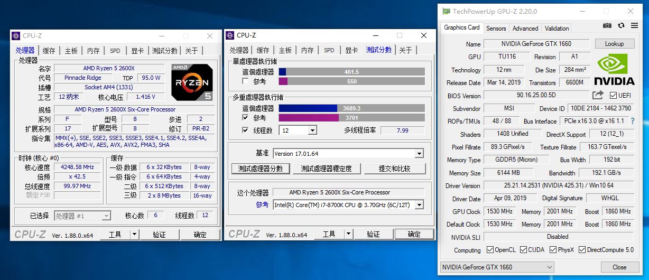Click the 參考 link beside i7-8700K dropdown
This screenshot has height=280, width=649.
pyautogui.click(x=262, y=205)
